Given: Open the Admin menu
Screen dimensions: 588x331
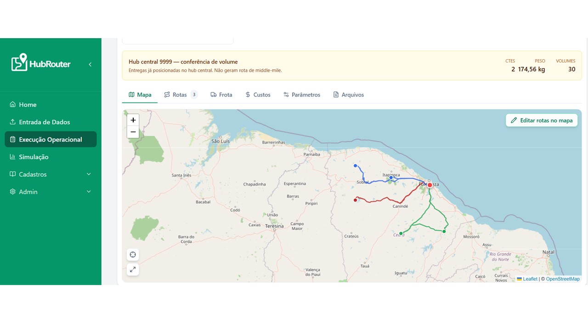Looking at the screenshot, I should point(51,192).
